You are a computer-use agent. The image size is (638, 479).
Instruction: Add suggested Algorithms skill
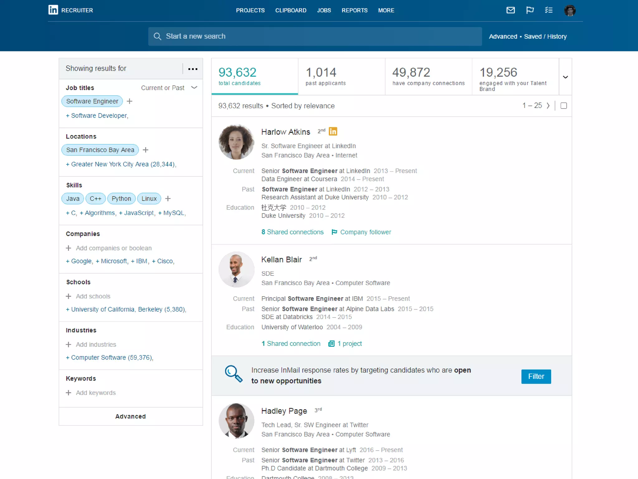pos(98,213)
